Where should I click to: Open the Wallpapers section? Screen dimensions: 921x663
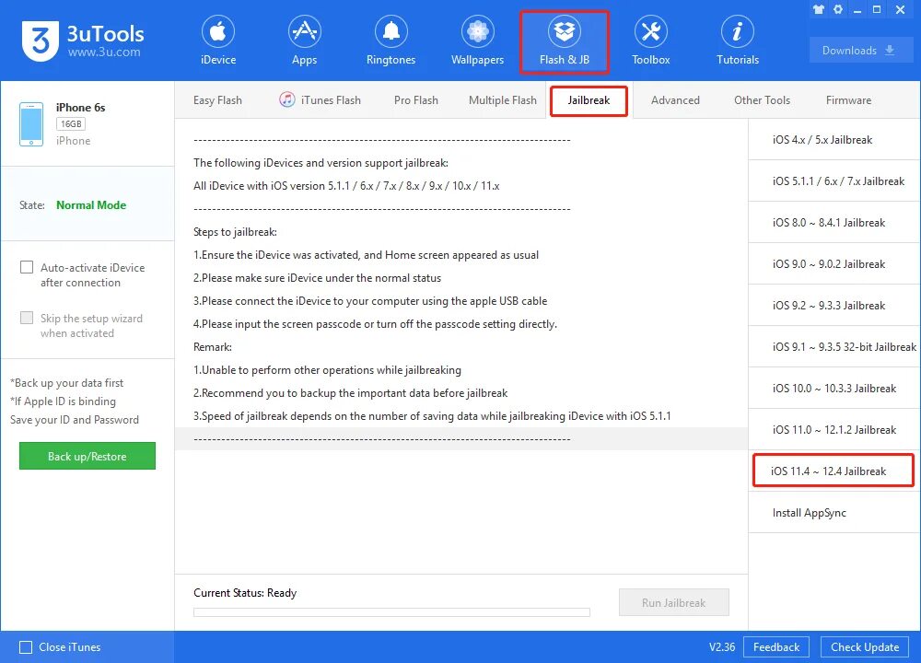click(477, 41)
